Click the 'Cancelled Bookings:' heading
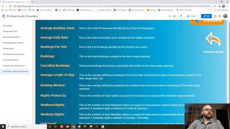This screenshot has width=230, height=129. 55,66
